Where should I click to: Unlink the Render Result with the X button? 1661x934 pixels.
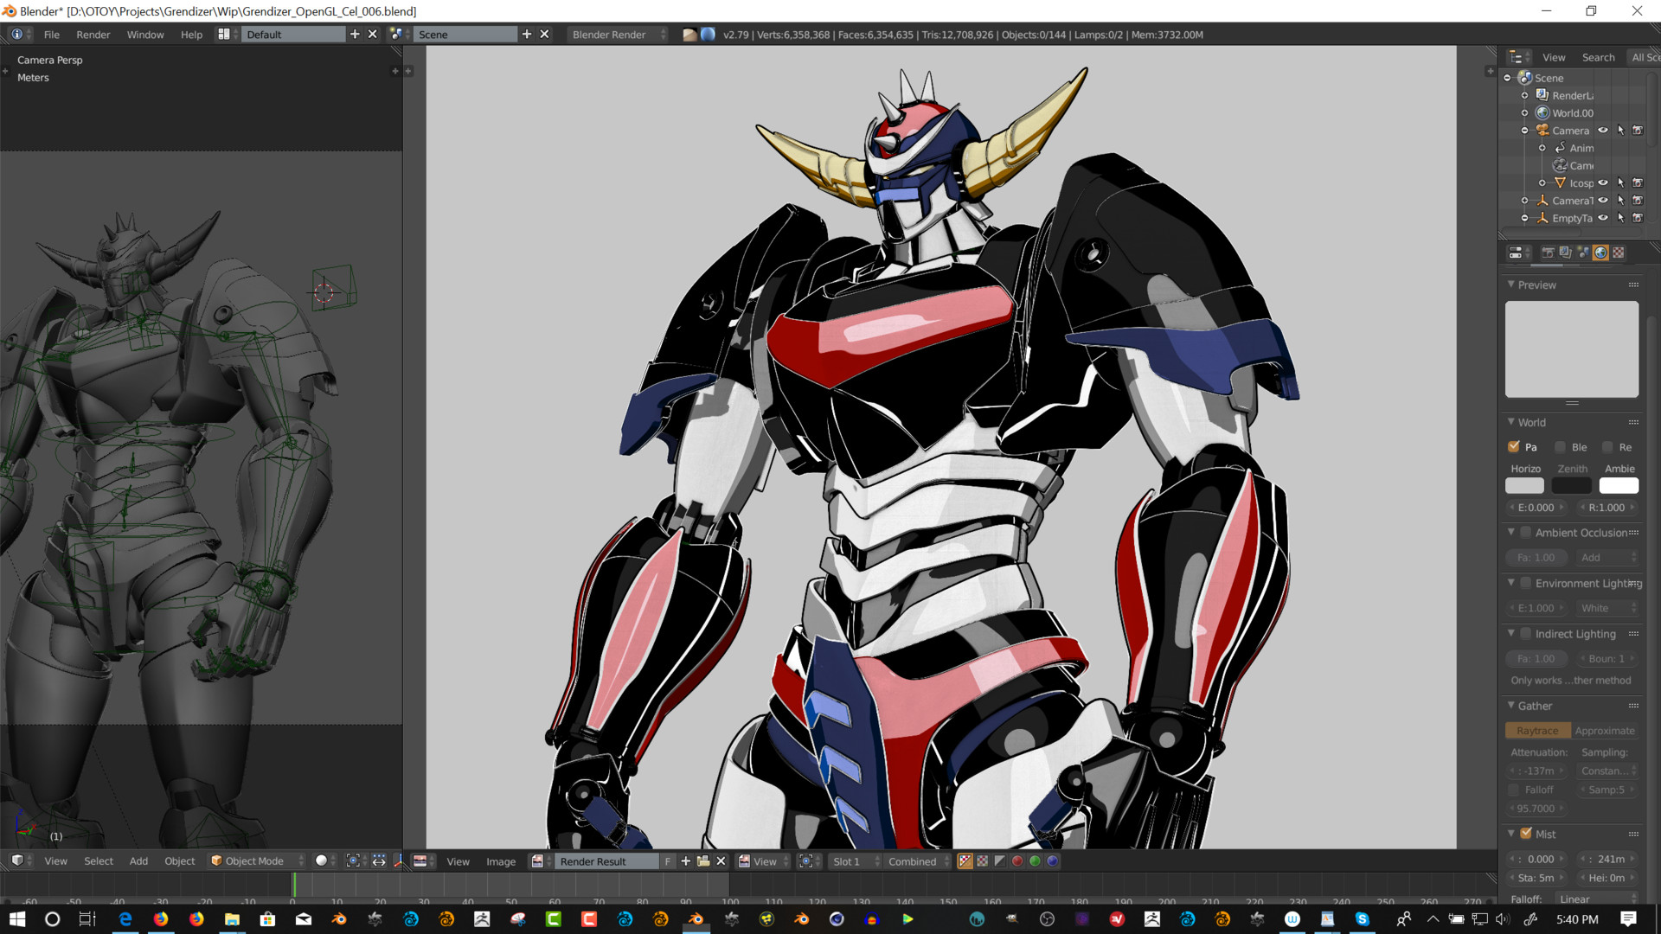coord(721,861)
